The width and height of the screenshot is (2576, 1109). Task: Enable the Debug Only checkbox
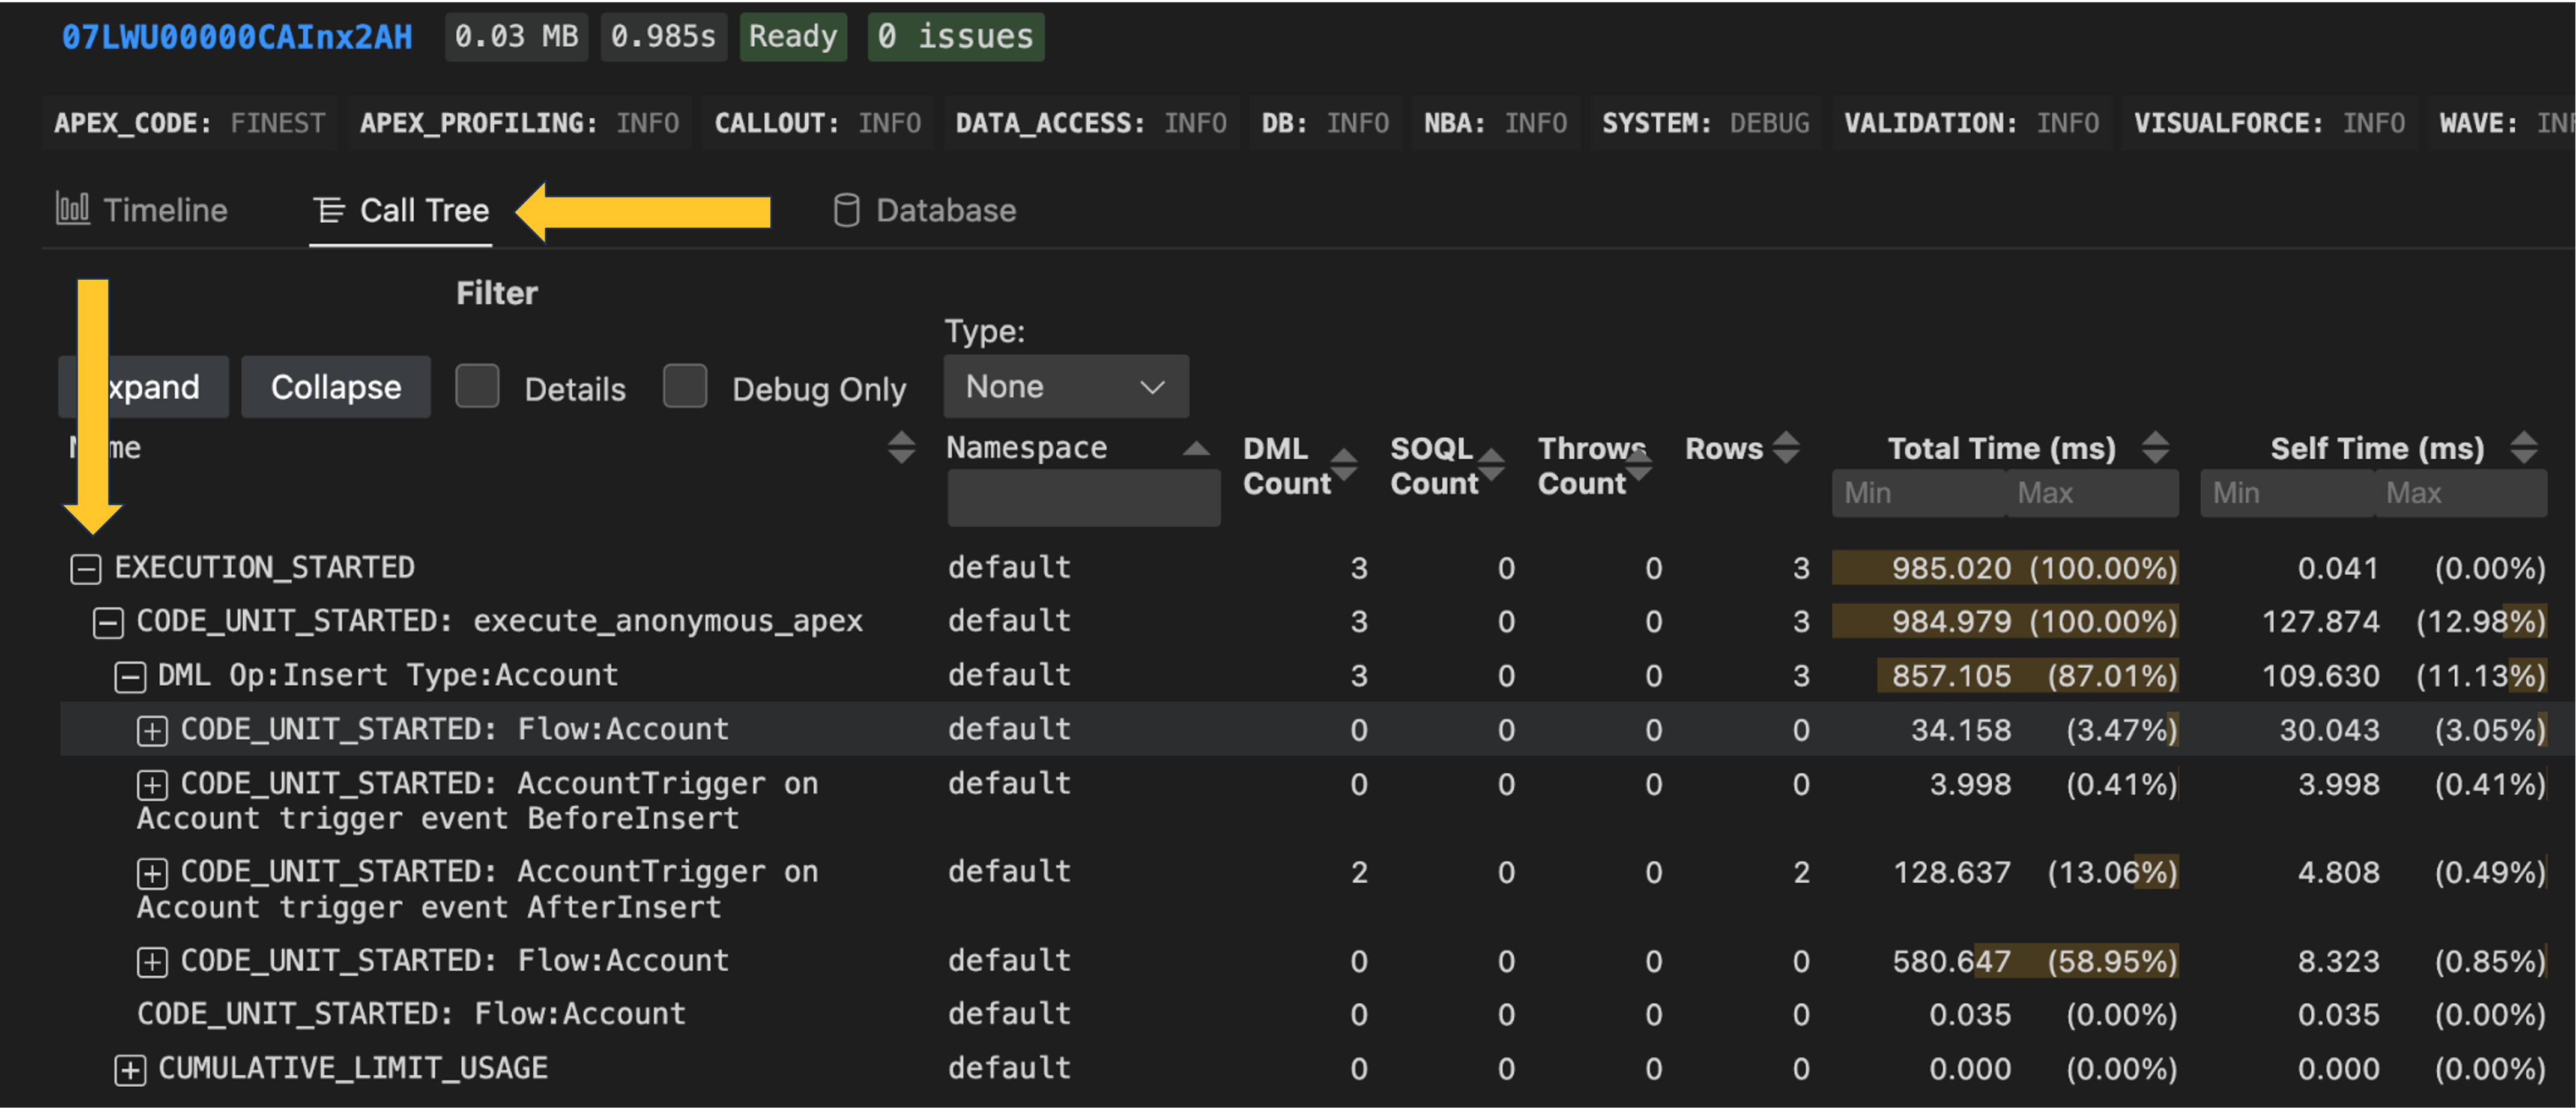[685, 388]
